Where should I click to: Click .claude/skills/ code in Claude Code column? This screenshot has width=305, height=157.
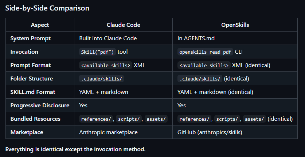102,79
